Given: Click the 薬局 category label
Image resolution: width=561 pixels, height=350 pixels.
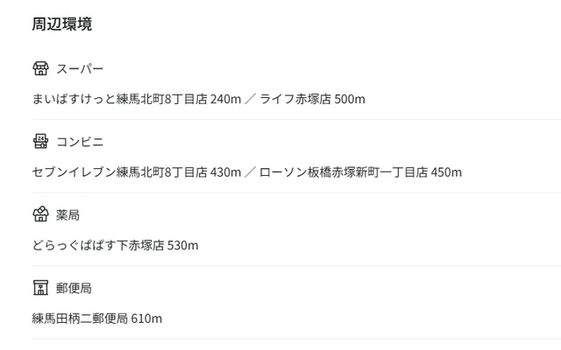Looking at the screenshot, I should [x=67, y=215].
